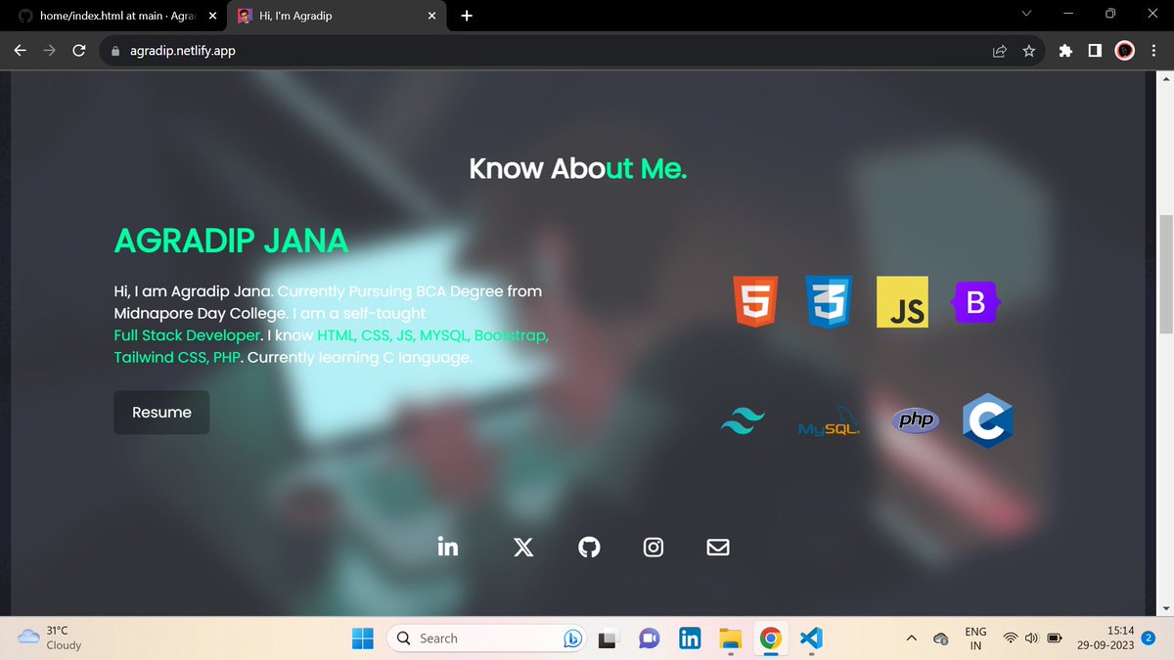This screenshot has width=1174, height=660.
Task: Click the MySQL logo icon
Action: point(829,421)
